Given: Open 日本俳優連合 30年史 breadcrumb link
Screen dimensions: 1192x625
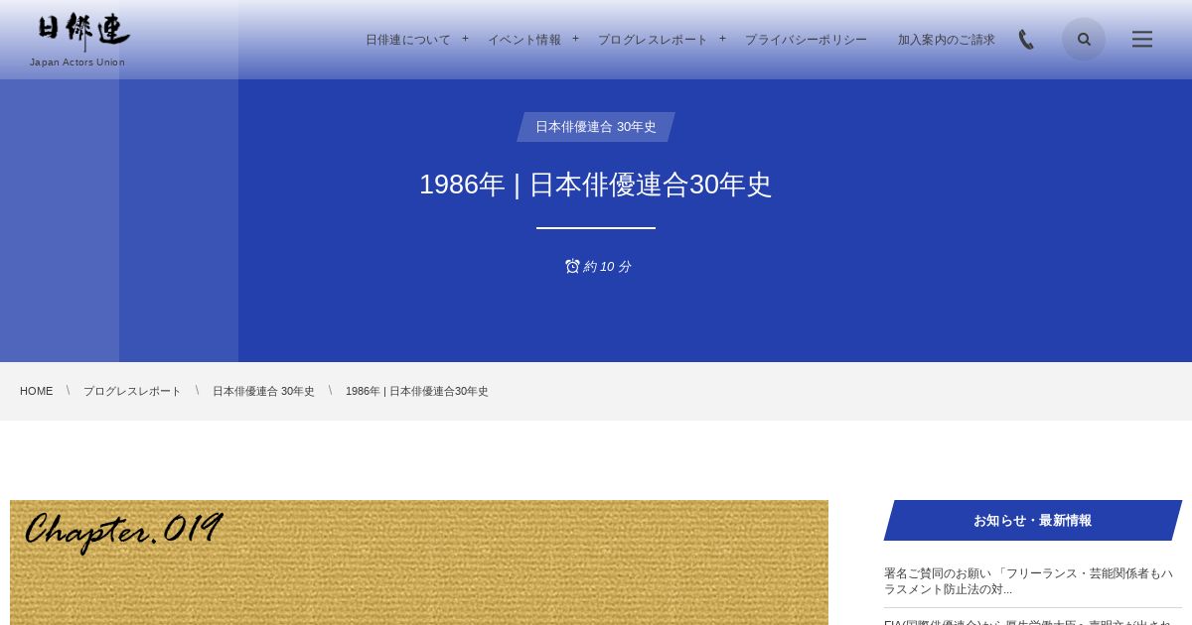Looking at the screenshot, I should tap(263, 391).
